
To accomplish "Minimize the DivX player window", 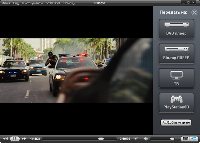I will 184,3.
